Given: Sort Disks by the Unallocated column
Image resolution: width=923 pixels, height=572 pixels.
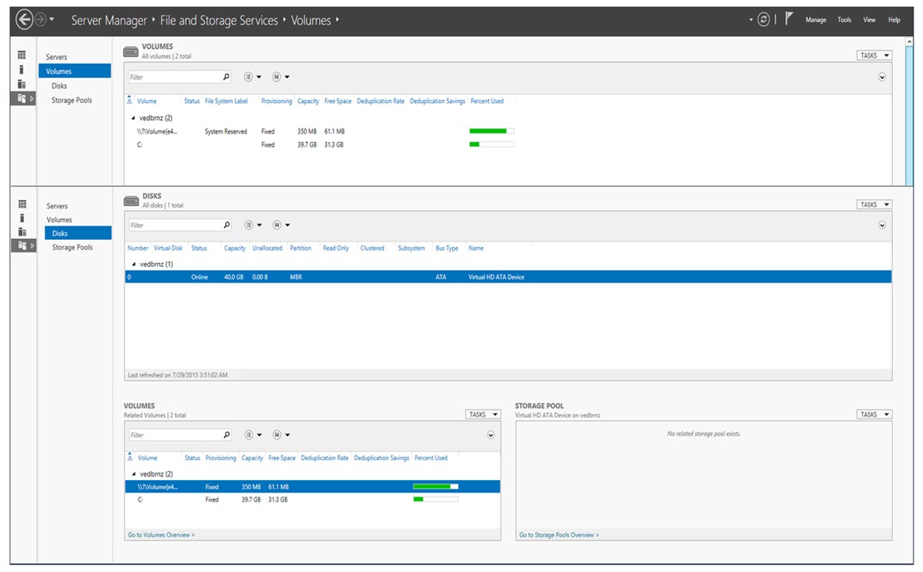Looking at the screenshot, I should click(267, 248).
